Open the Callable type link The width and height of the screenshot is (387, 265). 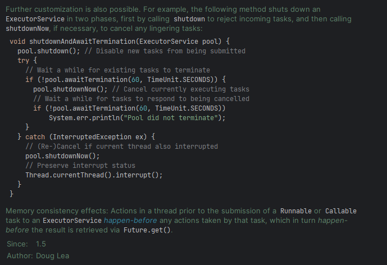tap(341, 211)
